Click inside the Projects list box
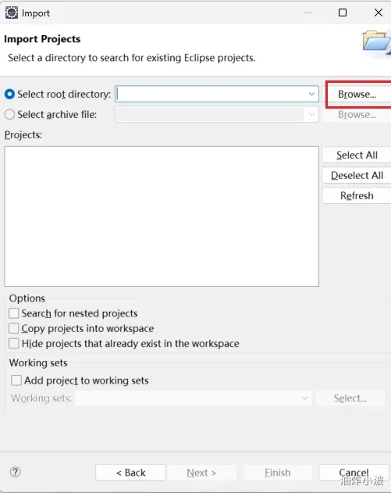This screenshot has height=493, width=391. (162, 216)
